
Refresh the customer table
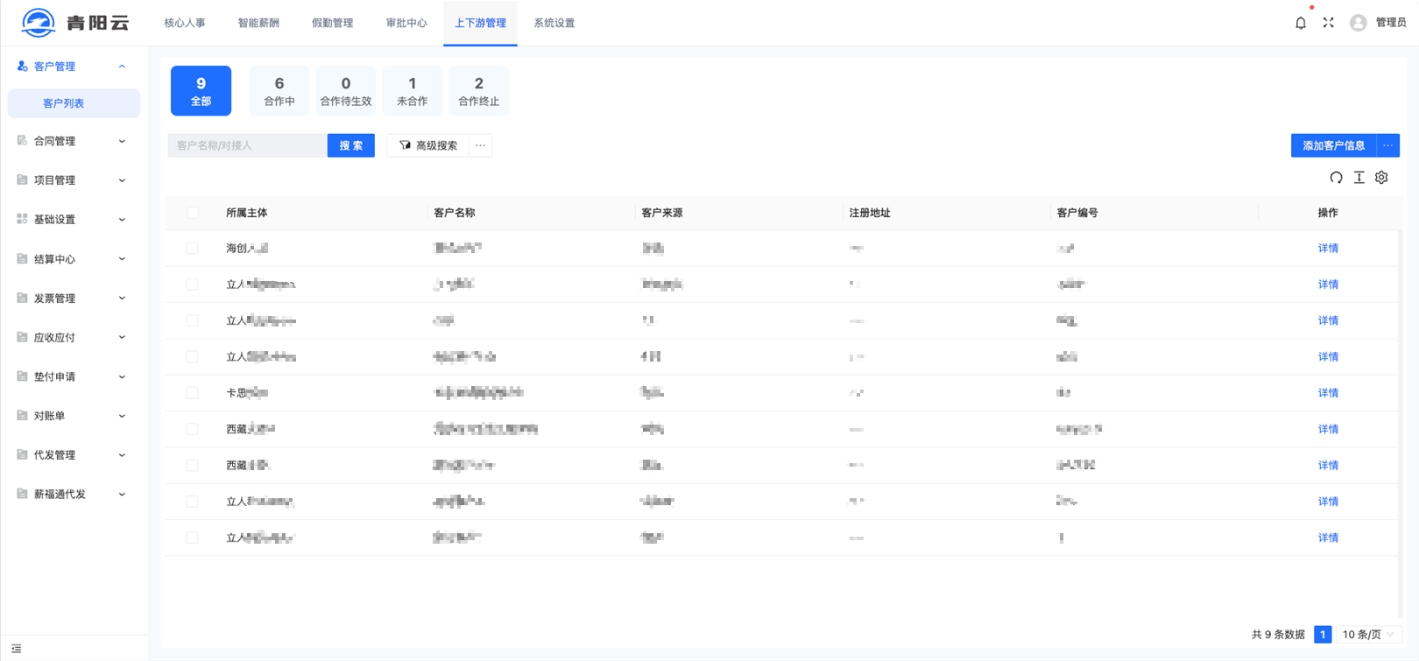tap(1336, 178)
